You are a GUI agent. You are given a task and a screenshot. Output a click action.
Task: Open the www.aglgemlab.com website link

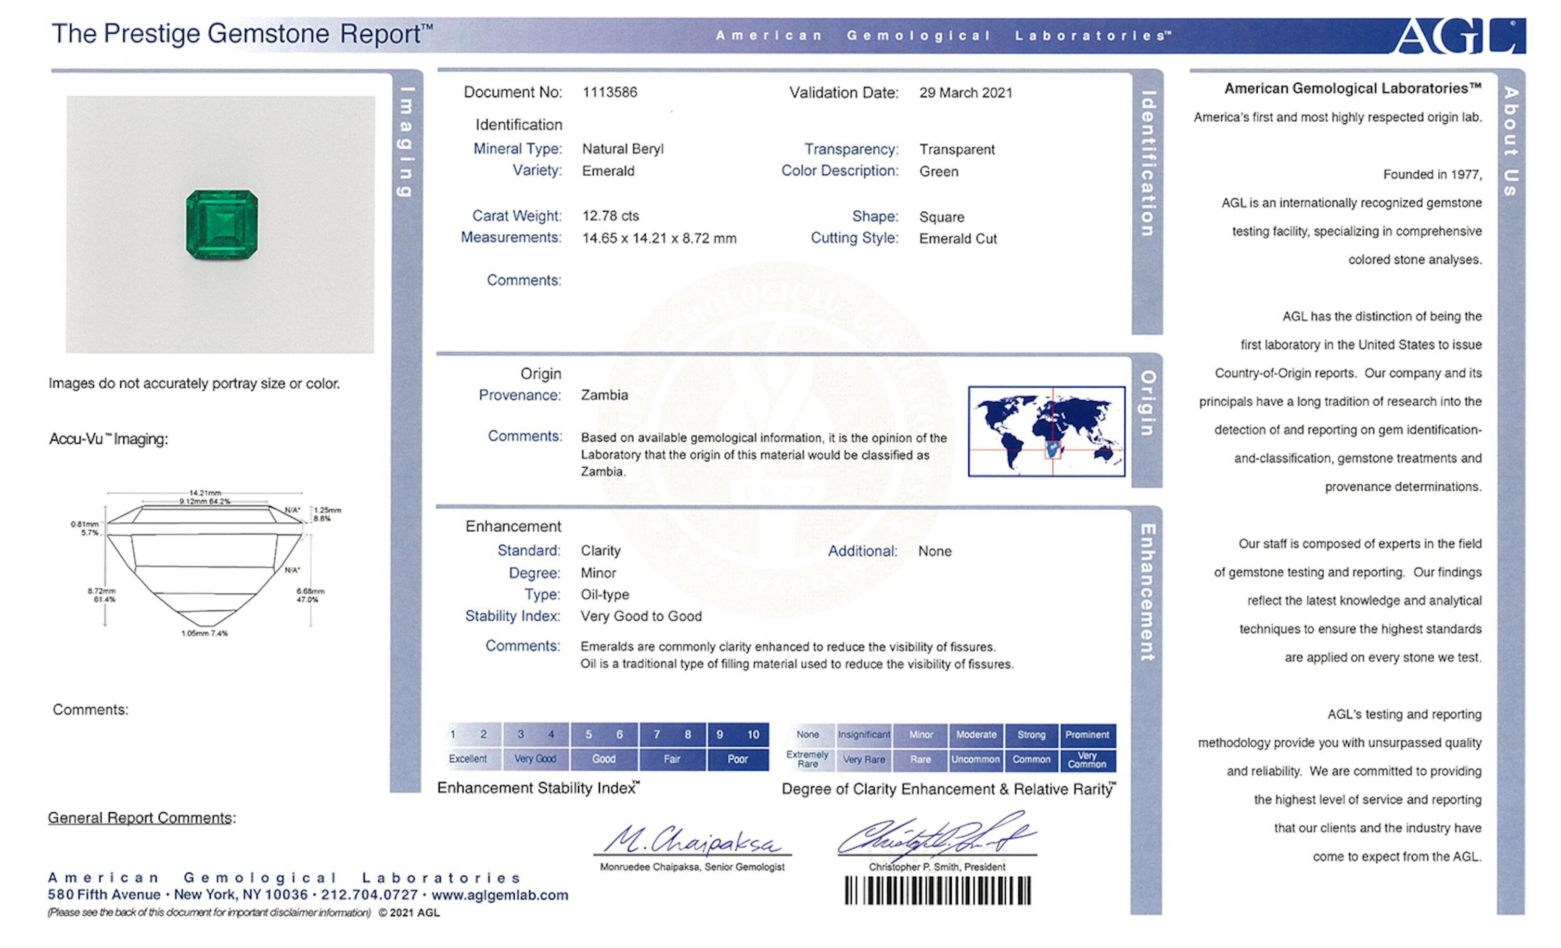click(500, 895)
